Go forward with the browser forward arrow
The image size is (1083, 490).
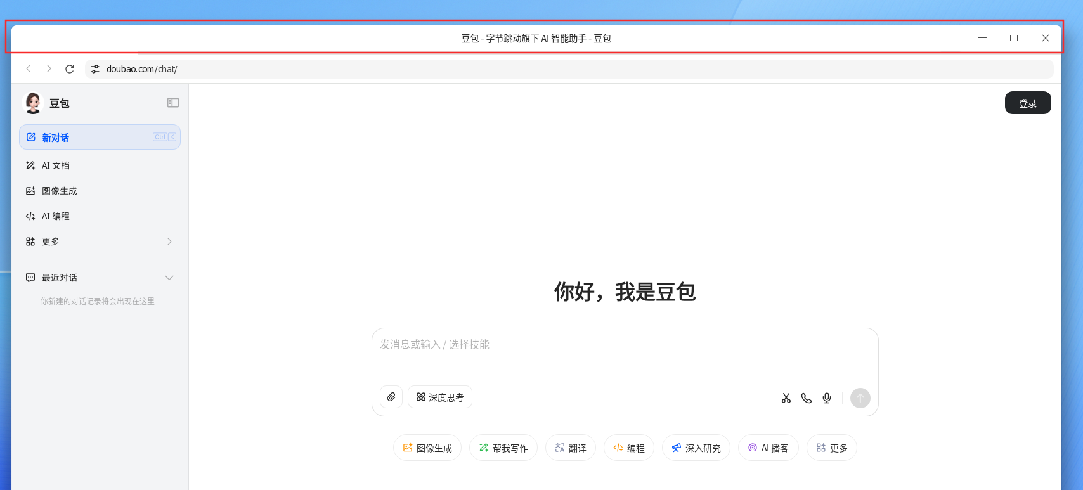pos(49,68)
